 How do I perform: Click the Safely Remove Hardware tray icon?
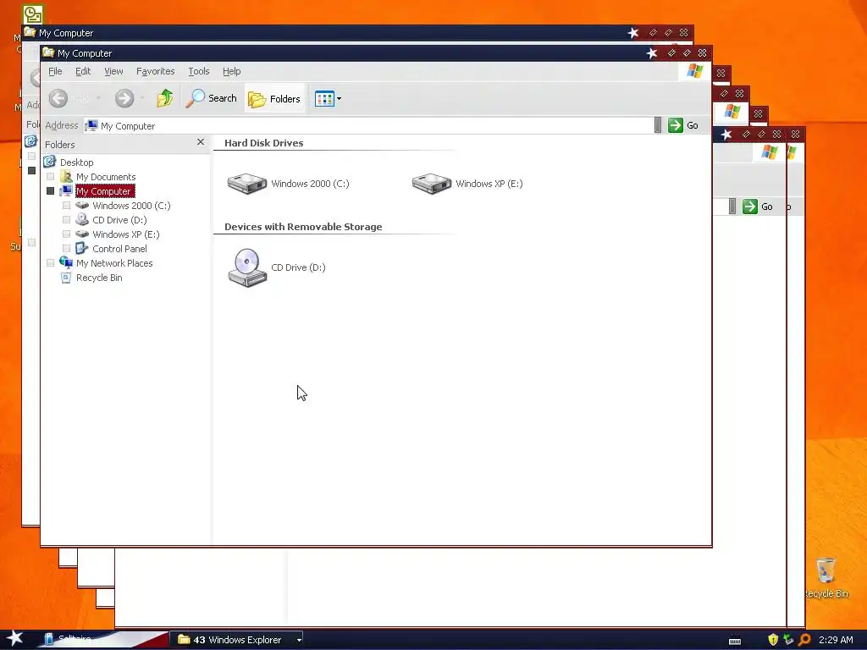(788, 640)
